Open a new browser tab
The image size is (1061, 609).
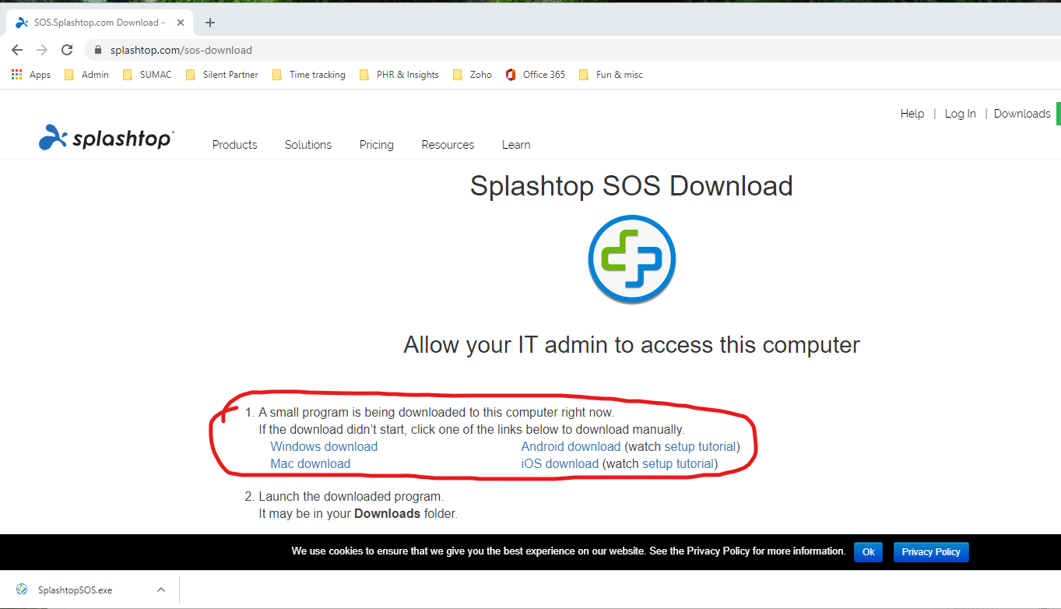click(210, 23)
